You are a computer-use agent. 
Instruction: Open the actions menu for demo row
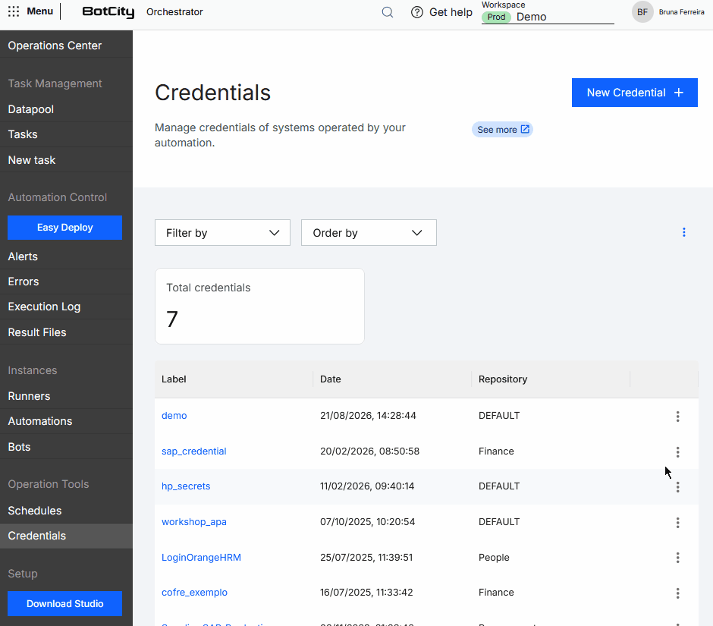point(677,417)
